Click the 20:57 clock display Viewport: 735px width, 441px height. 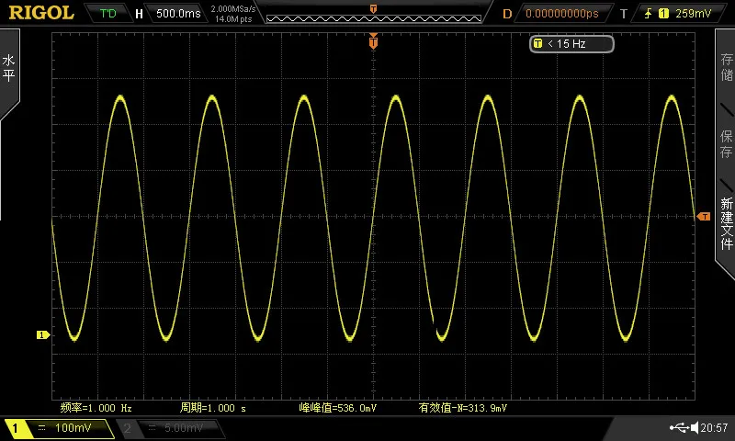pyautogui.click(x=715, y=427)
